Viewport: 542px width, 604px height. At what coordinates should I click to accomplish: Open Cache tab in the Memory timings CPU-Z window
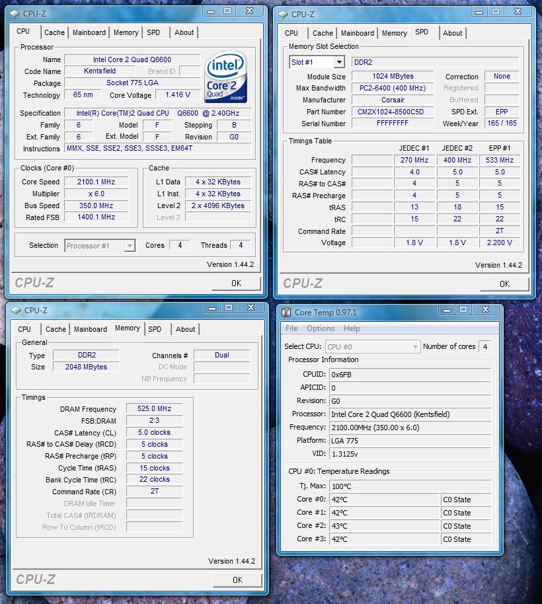click(56, 329)
